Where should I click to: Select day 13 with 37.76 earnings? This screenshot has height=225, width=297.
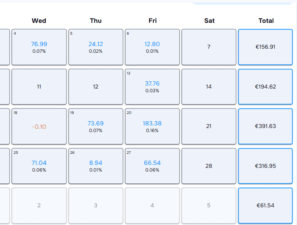152,87
